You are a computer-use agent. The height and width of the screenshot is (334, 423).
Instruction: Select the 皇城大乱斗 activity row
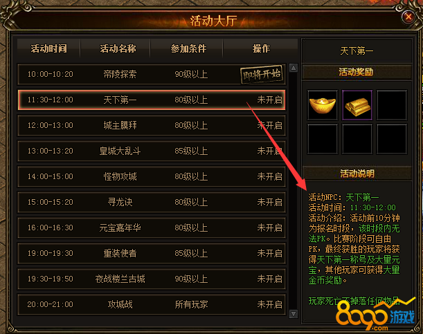click(152, 151)
